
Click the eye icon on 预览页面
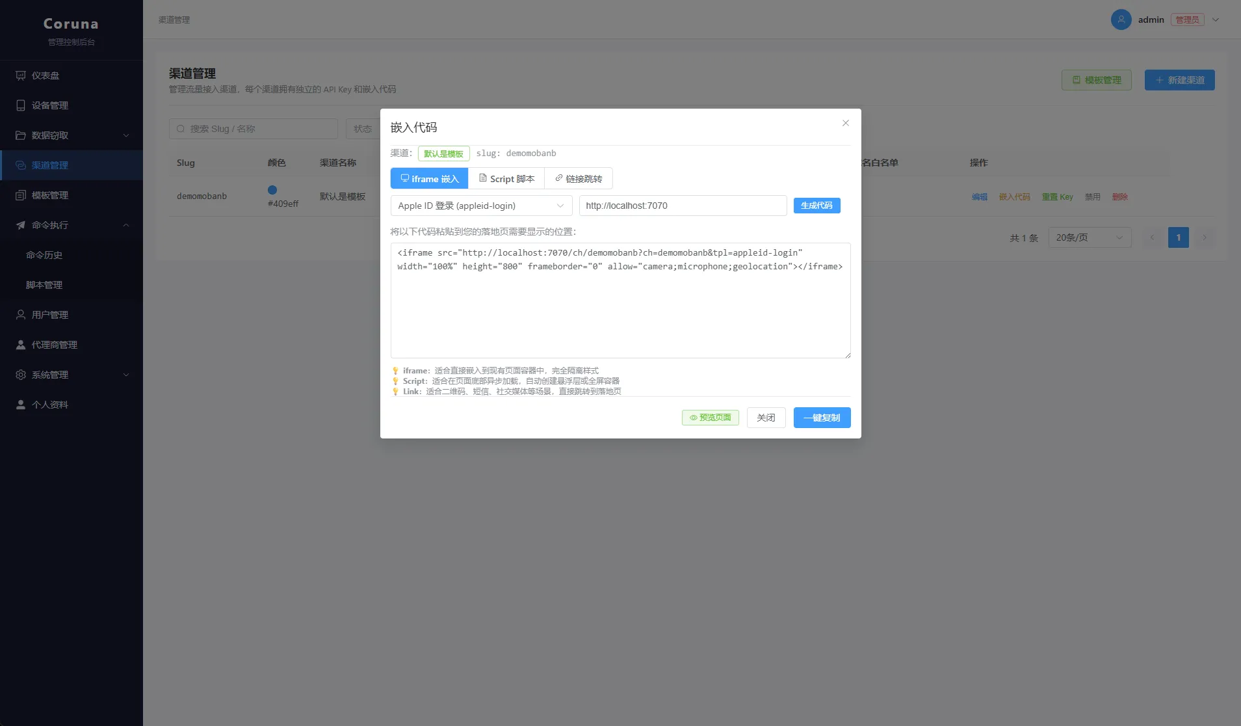pos(694,418)
